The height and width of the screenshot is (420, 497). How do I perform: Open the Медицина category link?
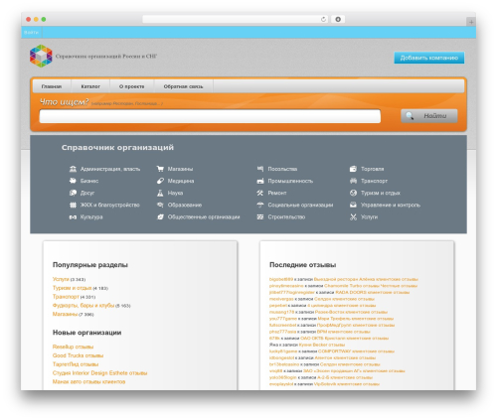tap(181, 181)
